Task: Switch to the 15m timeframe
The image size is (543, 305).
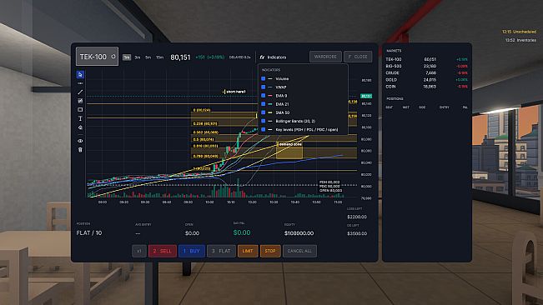Action: (159, 57)
